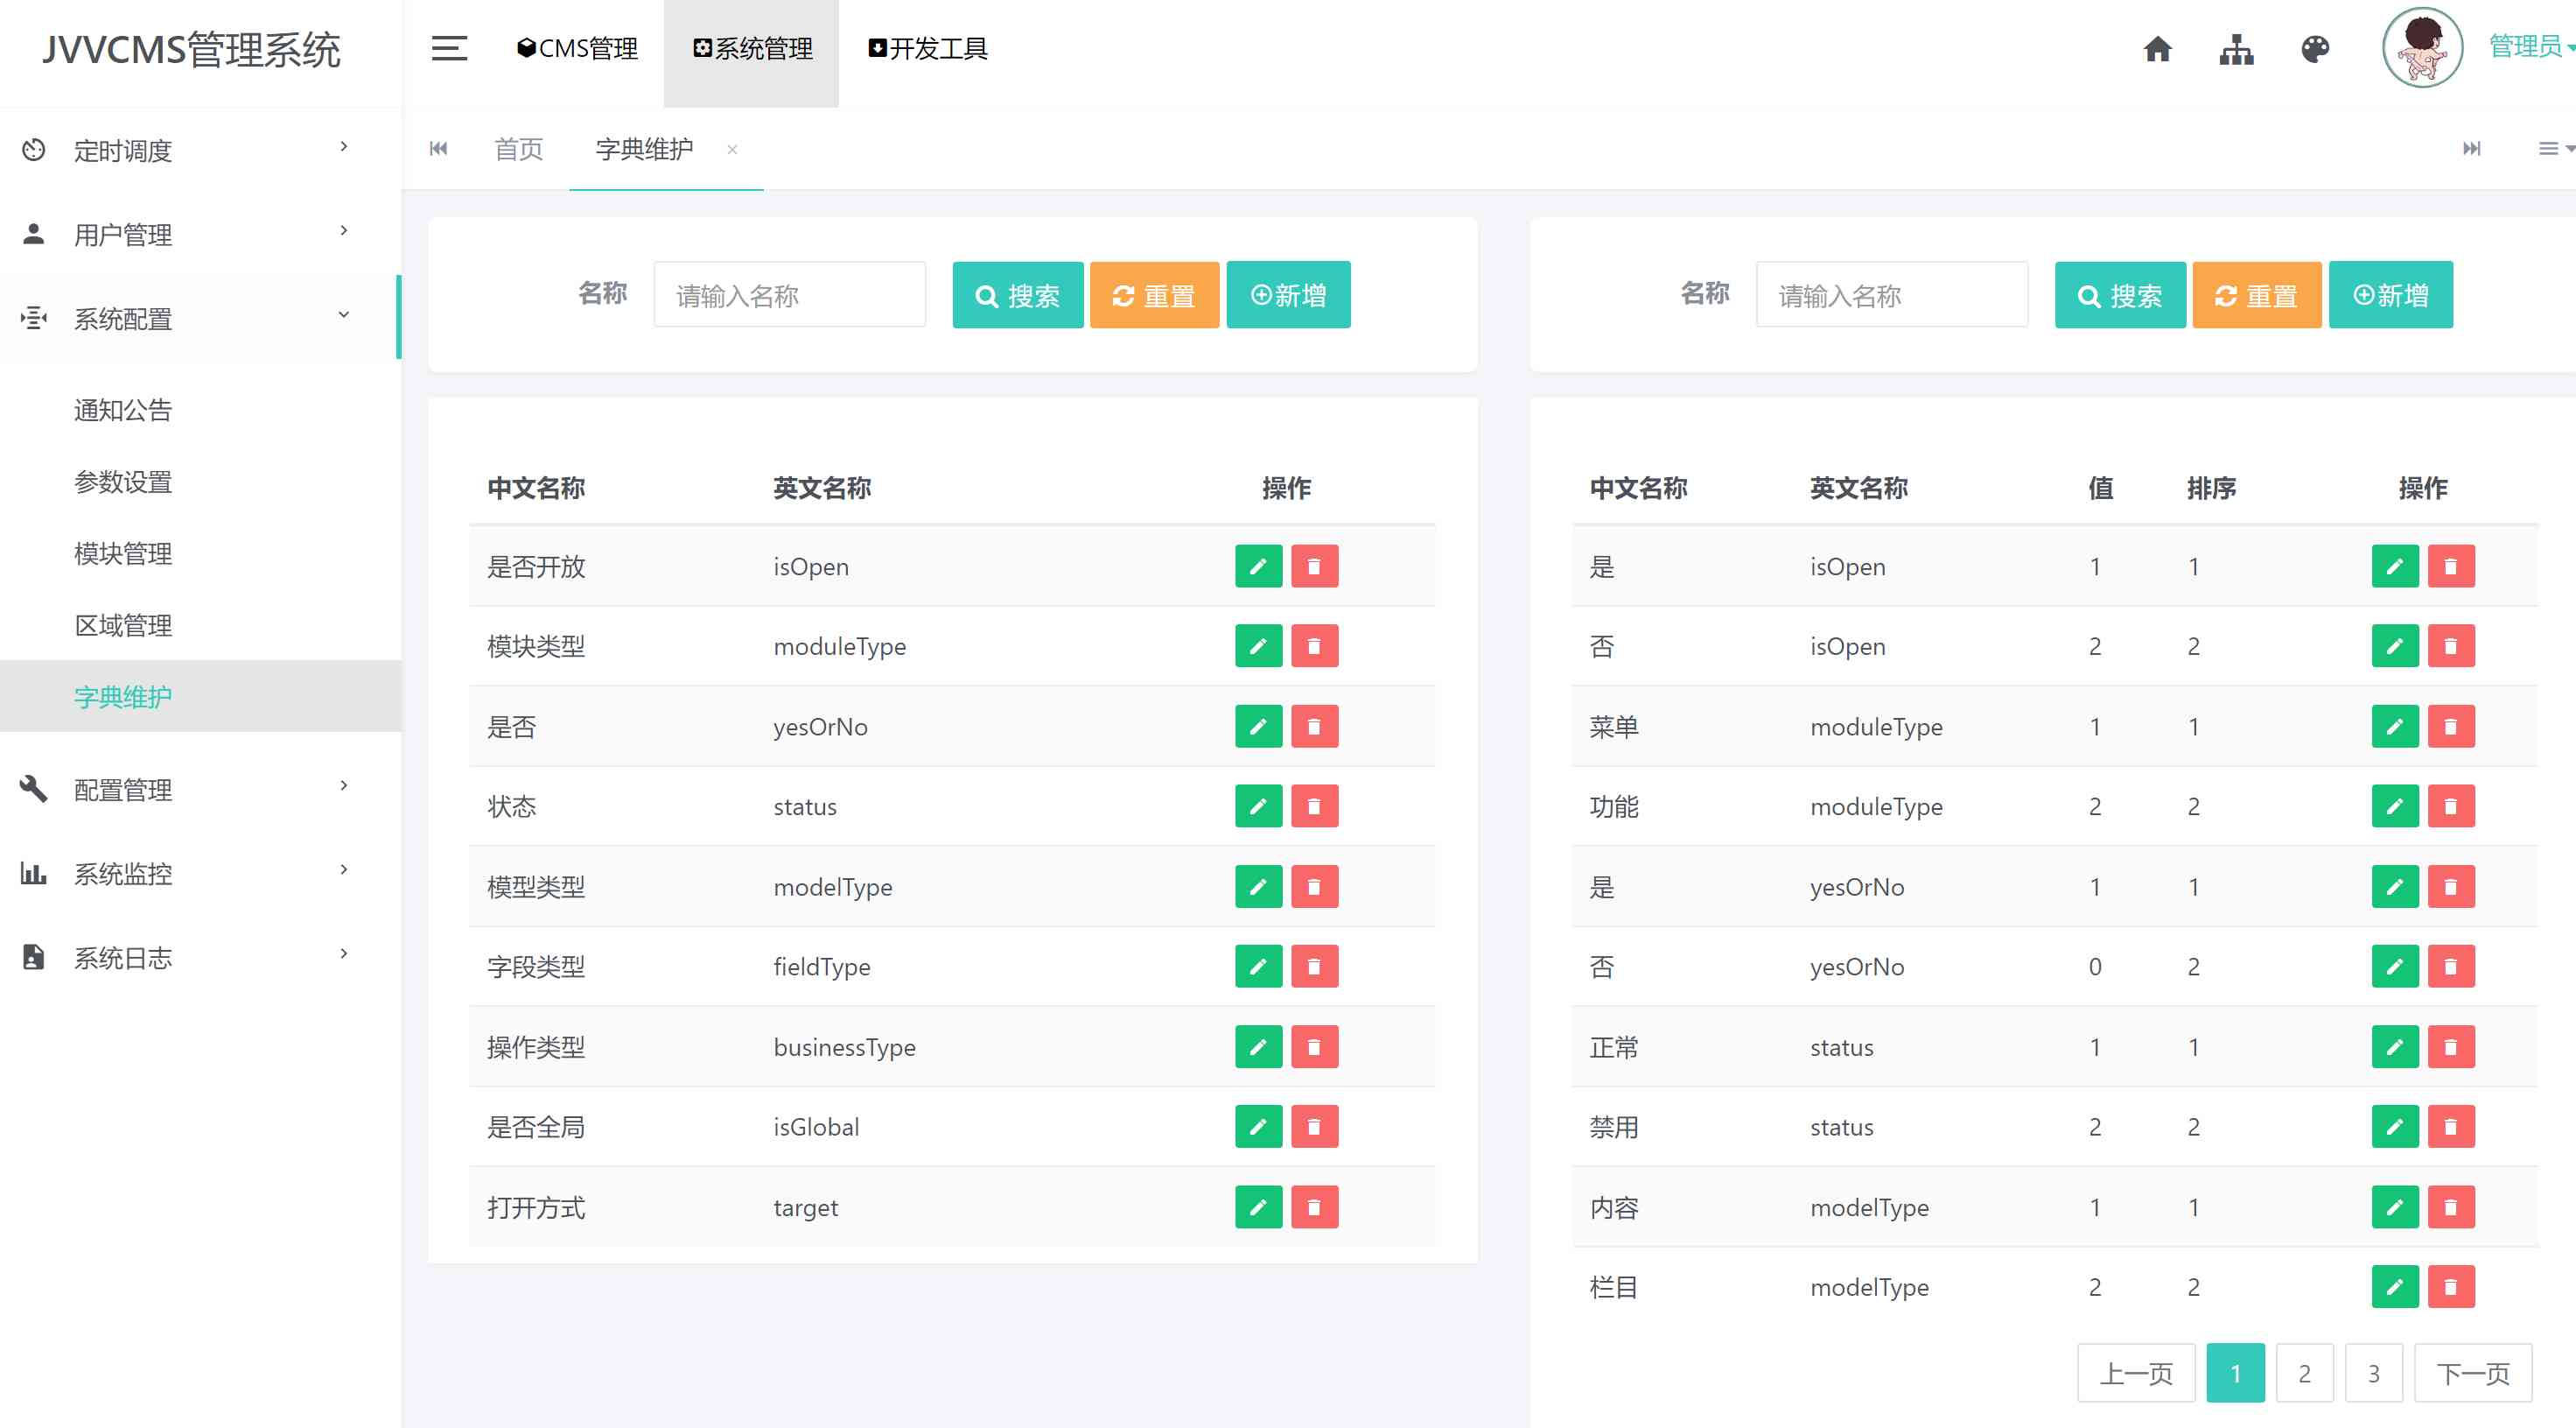This screenshot has height=1428, width=2576.
Task: Delete the 栏目 modelType value row
Action: click(x=2451, y=1287)
